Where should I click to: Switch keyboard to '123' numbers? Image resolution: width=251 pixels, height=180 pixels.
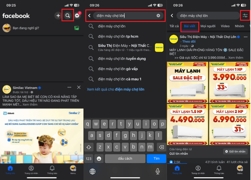[x=88, y=159]
